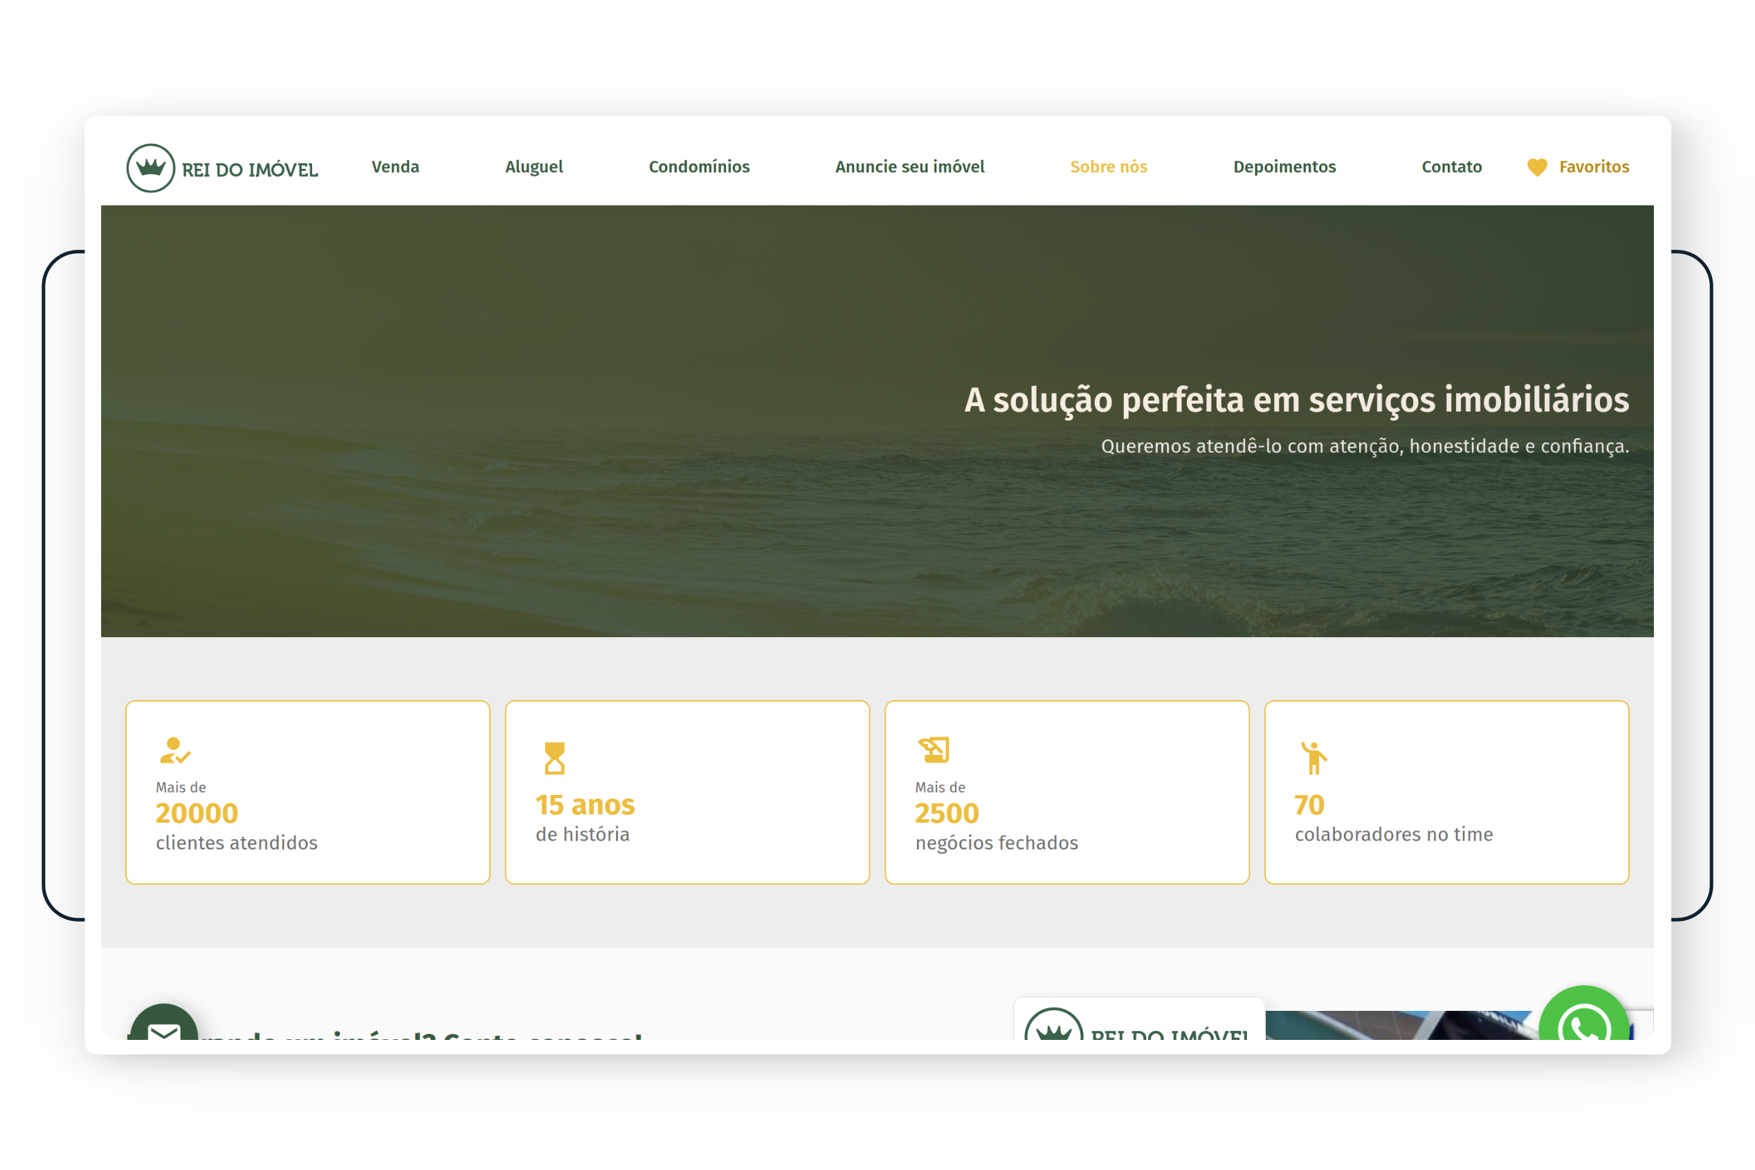Viewport: 1755px width, 1170px height.
Task: Go to the Contato page
Action: pyautogui.click(x=1451, y=167)
